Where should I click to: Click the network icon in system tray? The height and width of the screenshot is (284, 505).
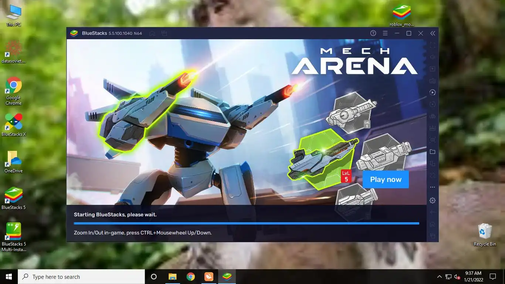(448, 277)
